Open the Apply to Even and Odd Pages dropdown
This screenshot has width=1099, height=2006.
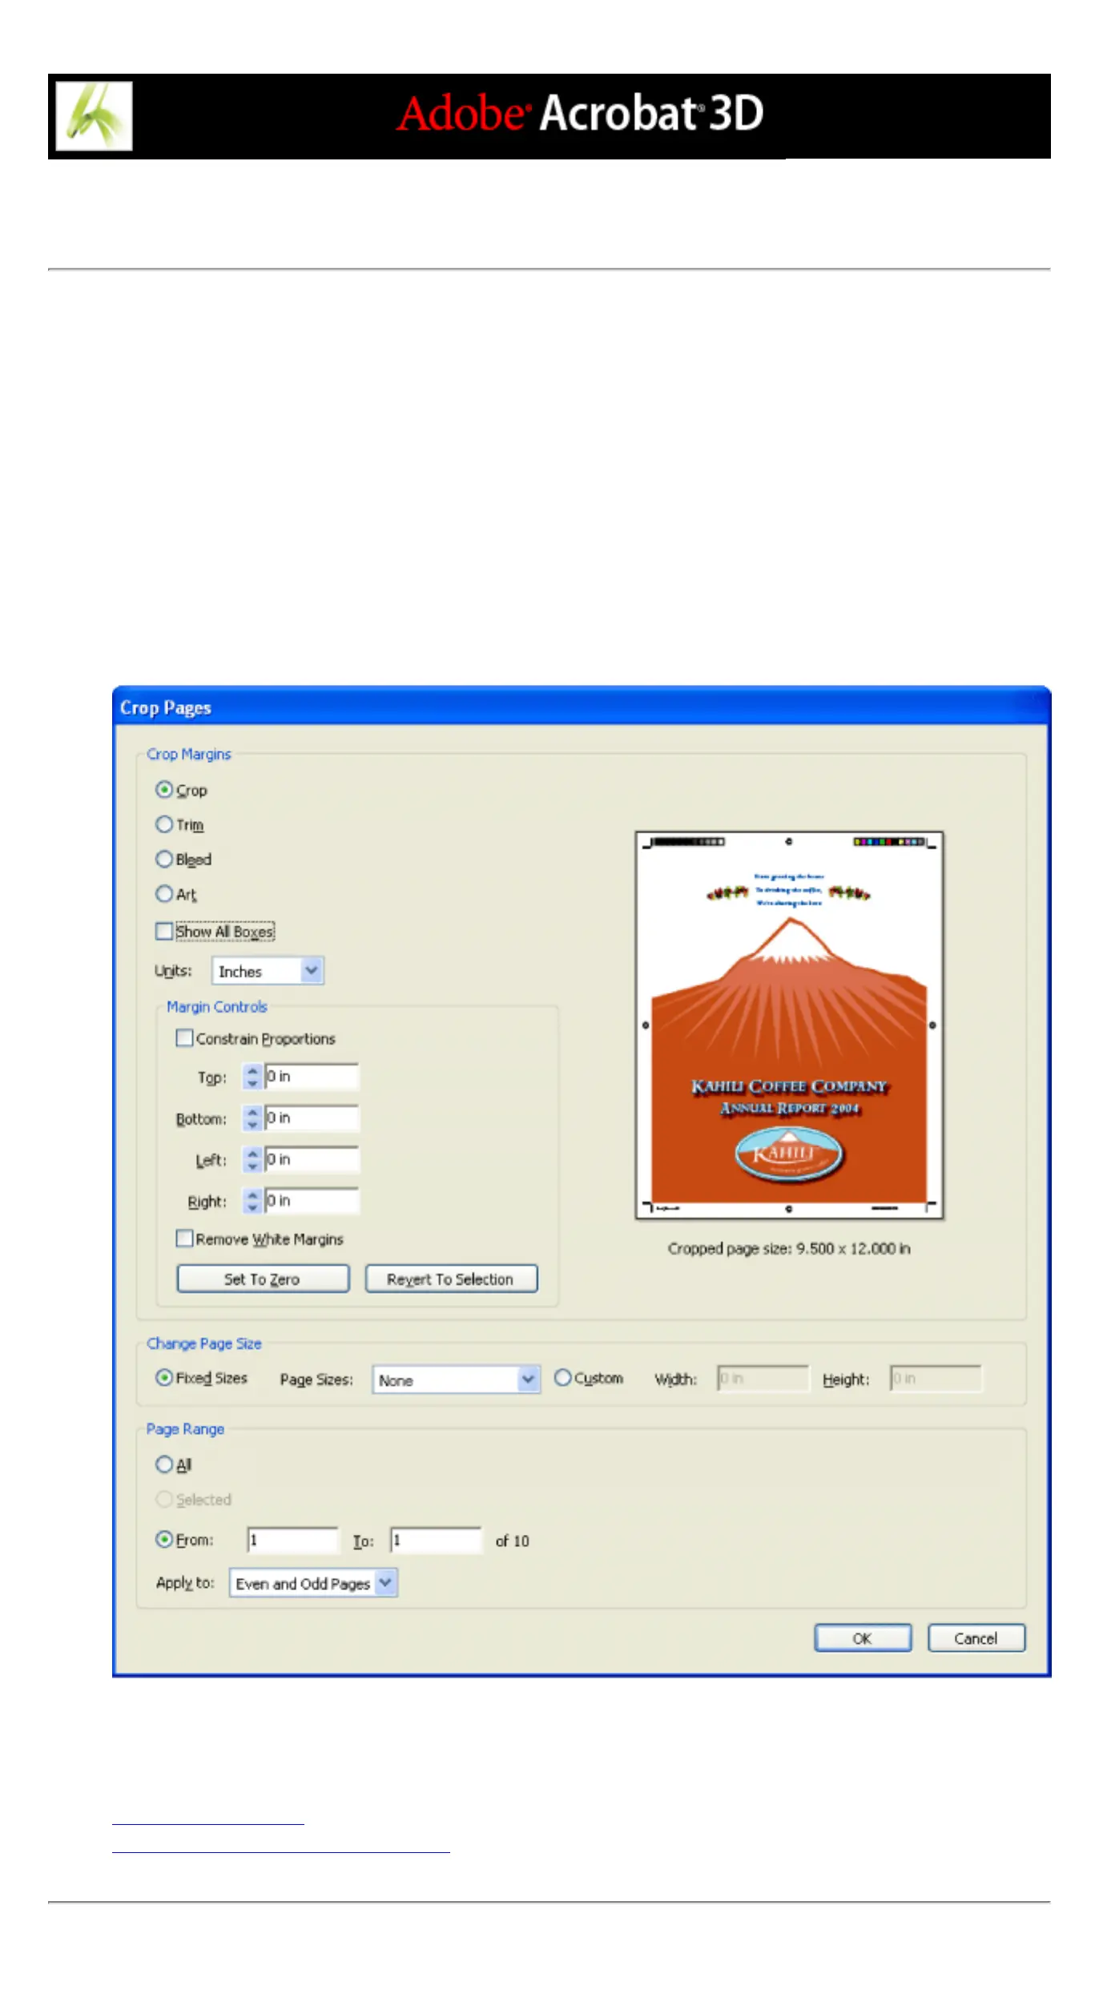coord(313,1583)
